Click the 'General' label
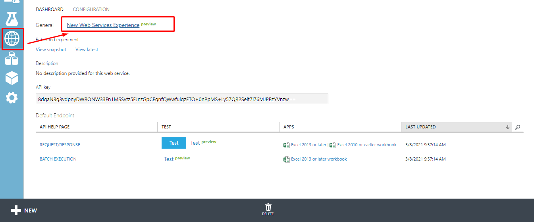The image size is (534, 222). click(x=44, y=25)
